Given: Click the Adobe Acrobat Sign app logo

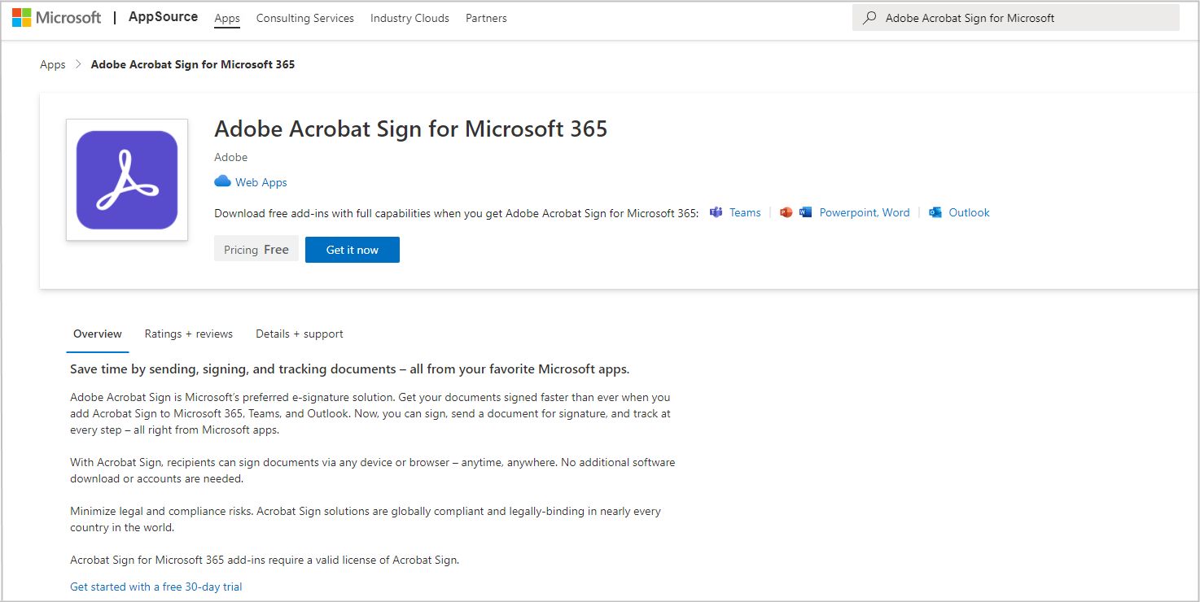Looking at the screenshot, I should 127,180.
